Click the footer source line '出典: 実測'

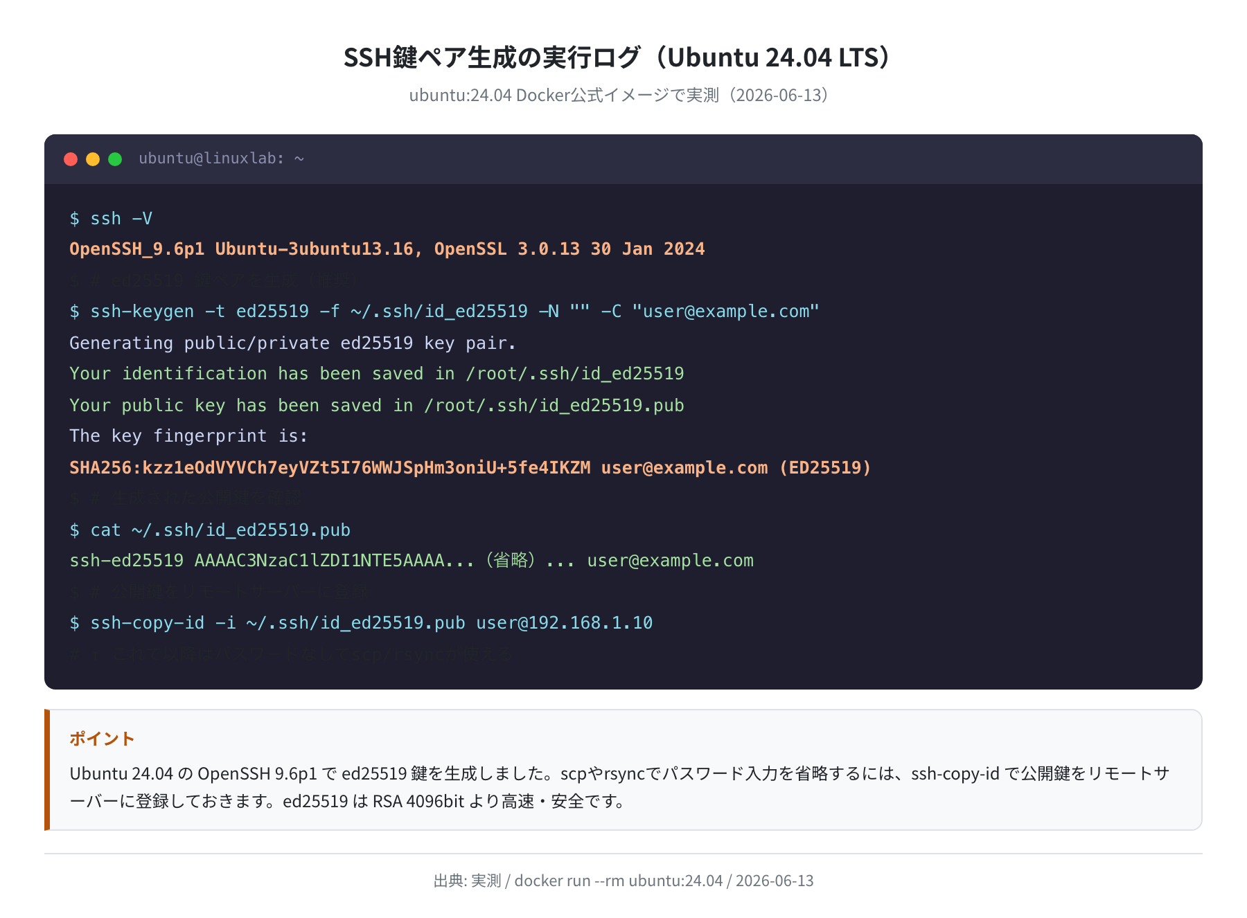[623, 881]
